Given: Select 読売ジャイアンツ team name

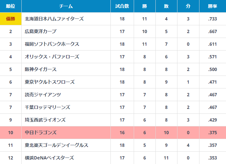Looking at the screenshot, I should tap(43, 95).
